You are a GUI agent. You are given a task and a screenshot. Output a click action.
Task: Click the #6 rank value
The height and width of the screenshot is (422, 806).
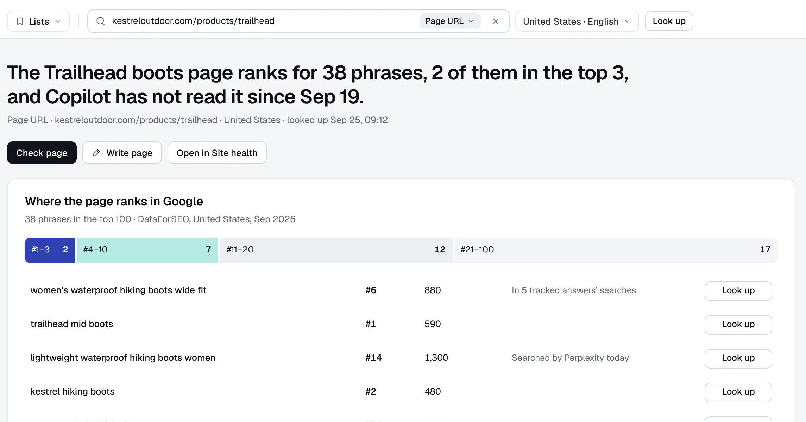click(371, 290)
